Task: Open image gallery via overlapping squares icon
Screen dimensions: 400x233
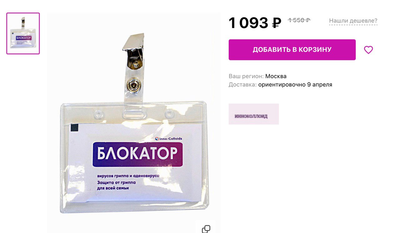Action: [206, 229]
